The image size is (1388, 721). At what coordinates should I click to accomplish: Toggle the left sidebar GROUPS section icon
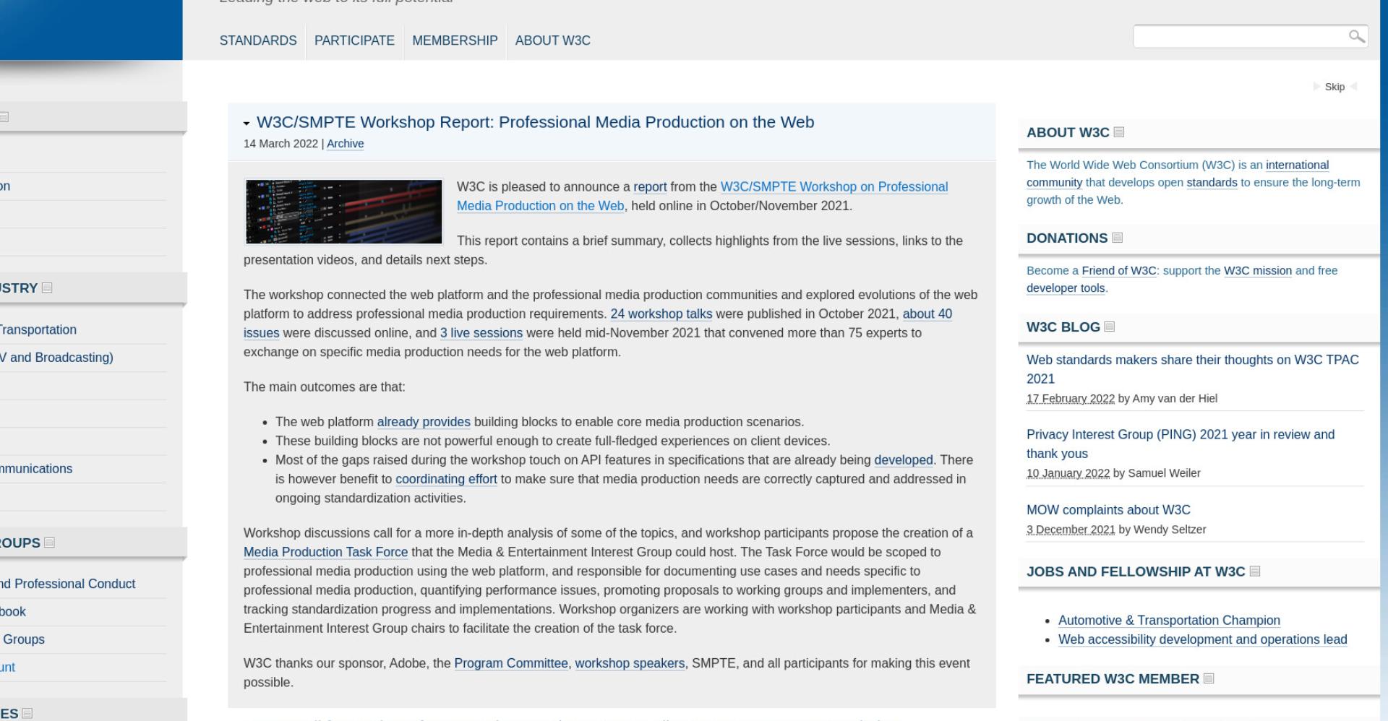49,543
